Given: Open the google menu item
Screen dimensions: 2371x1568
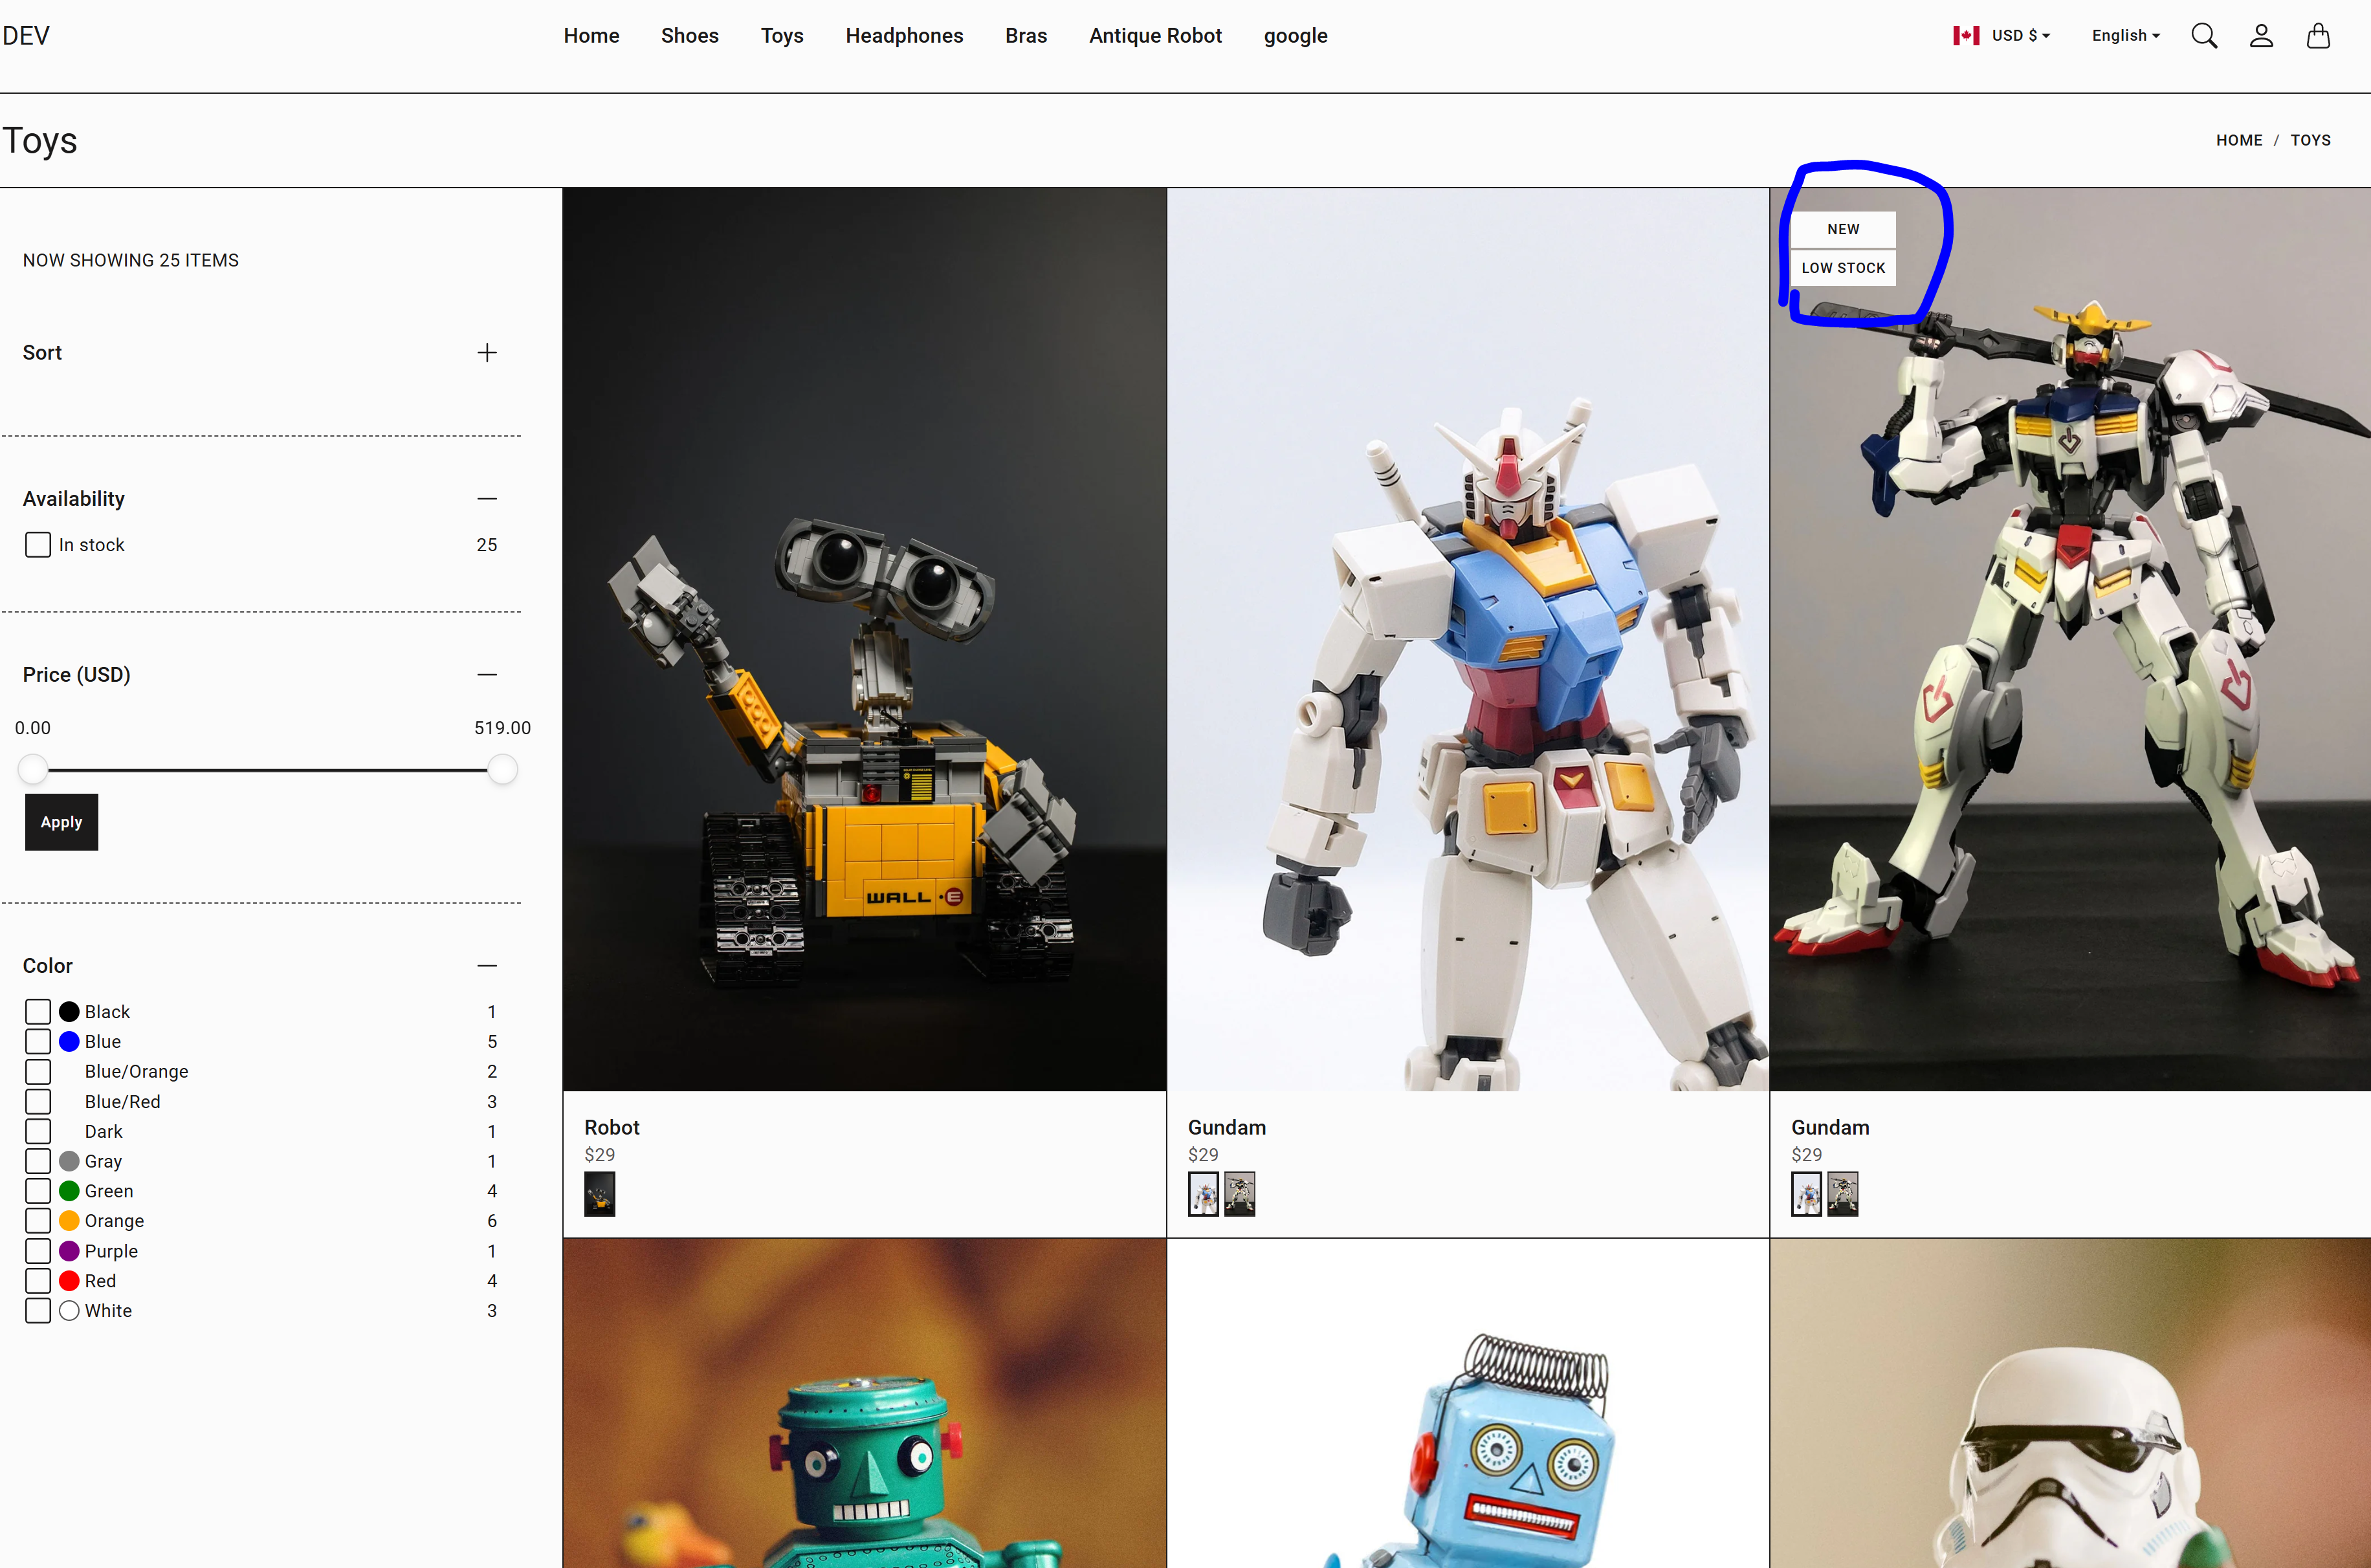Looking at the screenshot, I should (x=1295, y=37).
